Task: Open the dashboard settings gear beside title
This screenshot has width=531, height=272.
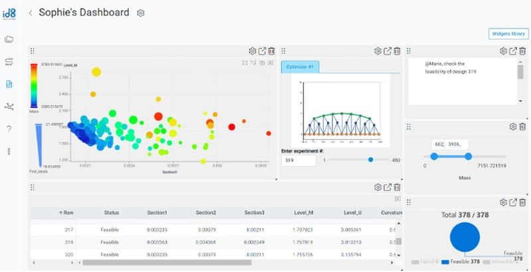Action: click(x=140, y=13)
